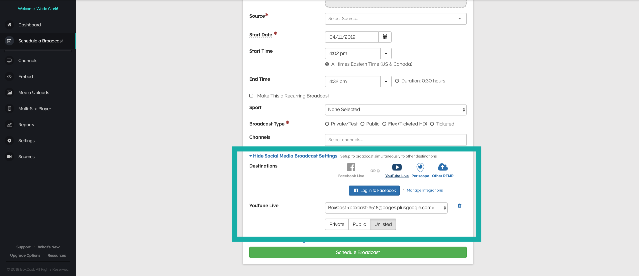Click the Channels monitor icon in sidebar
The image size is (639, 276).
coord(9,61)
